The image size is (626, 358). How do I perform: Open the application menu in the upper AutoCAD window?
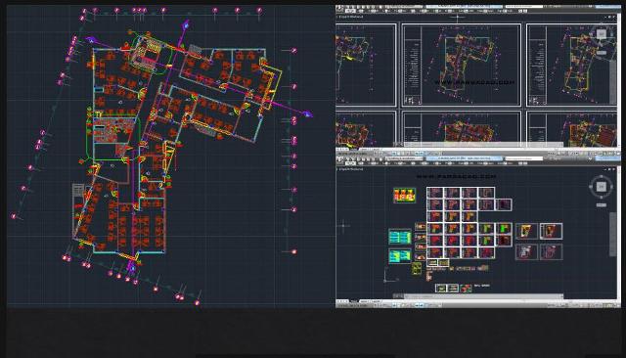point(339,9)
